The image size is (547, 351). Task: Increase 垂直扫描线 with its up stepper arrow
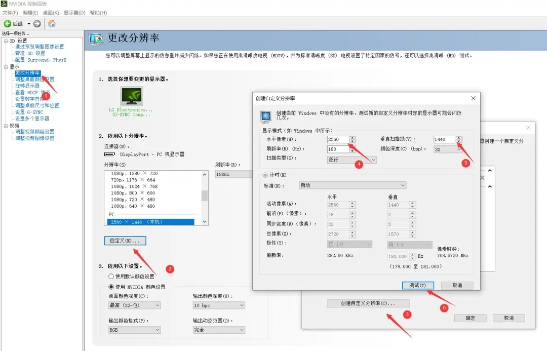[459, 138]
